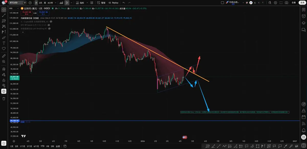Open the chats panel in right sidebar
The height and width of the screenshot is (149, 307).
(x=303, y=30)
